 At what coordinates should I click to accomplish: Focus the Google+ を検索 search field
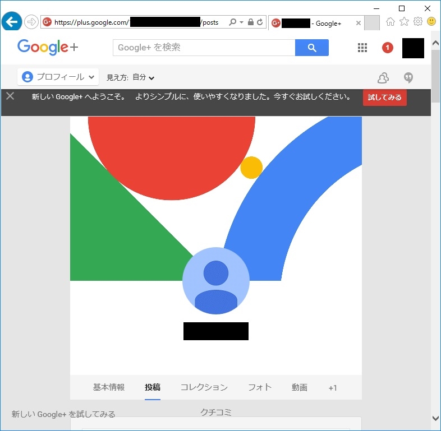tap(204, 48)
